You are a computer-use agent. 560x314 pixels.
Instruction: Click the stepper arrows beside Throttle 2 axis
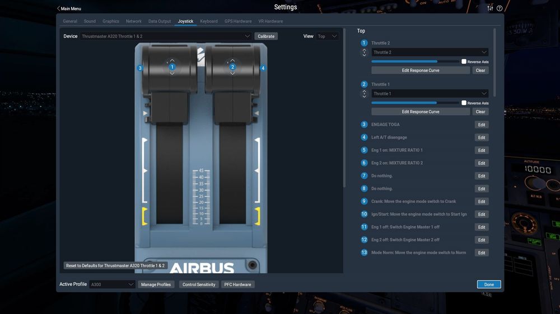pyautogui.click(x=365, y=53)
